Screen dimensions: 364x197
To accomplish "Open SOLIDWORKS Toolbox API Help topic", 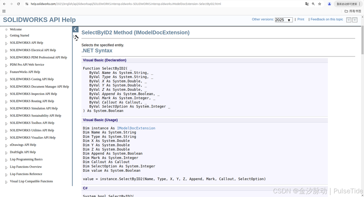I will coord(32,123).
